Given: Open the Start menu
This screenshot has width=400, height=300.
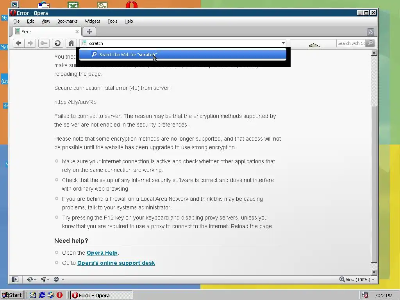Looking at the screenshot, I should click(12, 295).
